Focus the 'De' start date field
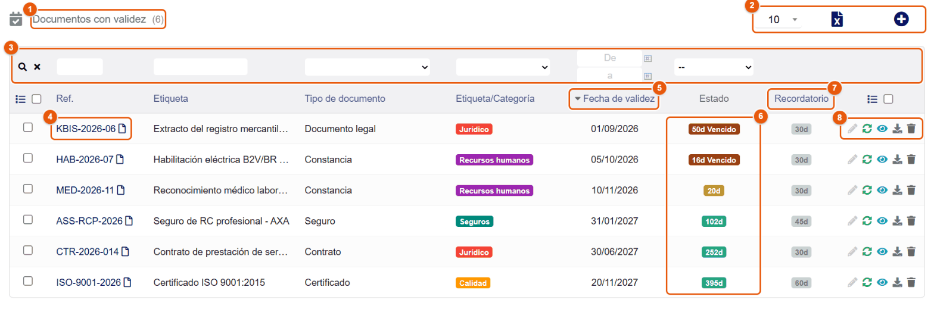 [609, 58]
